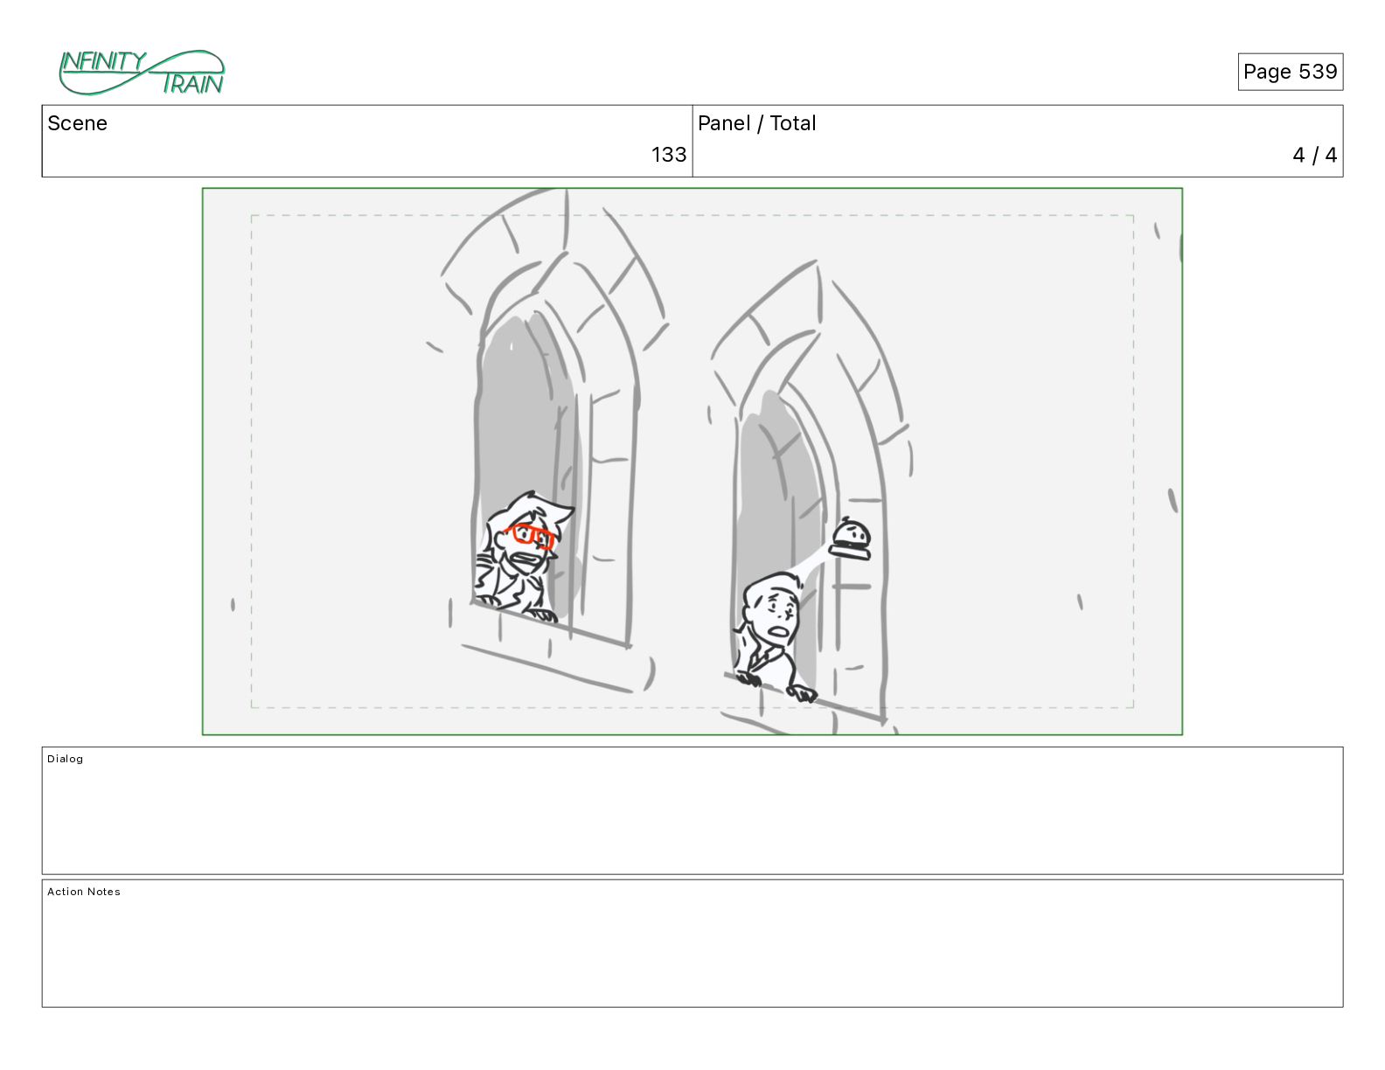This screenshot has height=1070, width=1385.
Task: Click the Panel / Total heading
Action: click(756, 123)
